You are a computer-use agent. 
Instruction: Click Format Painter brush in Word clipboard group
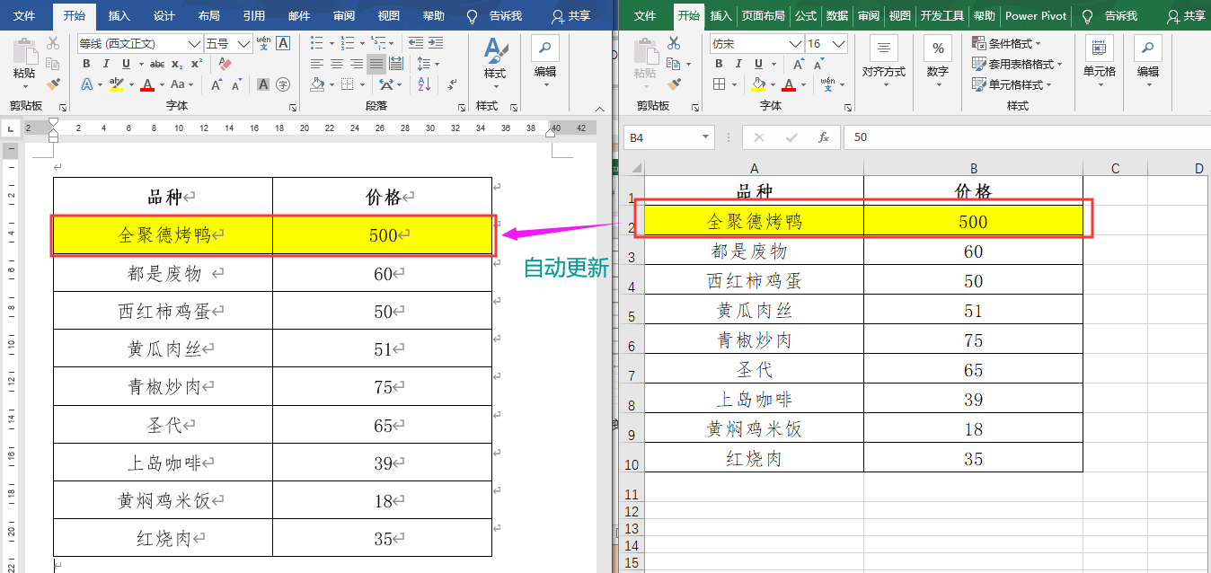coord(53,84)
